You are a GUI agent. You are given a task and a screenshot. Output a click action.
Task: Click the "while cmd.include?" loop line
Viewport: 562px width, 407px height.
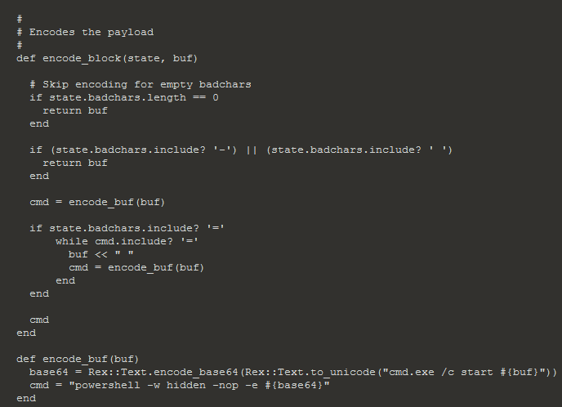127,241
